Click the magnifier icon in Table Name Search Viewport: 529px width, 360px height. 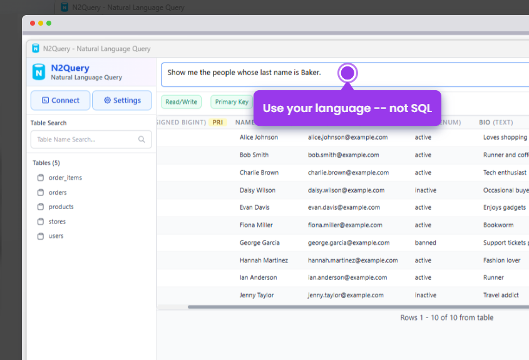click(x=141, y=140)
